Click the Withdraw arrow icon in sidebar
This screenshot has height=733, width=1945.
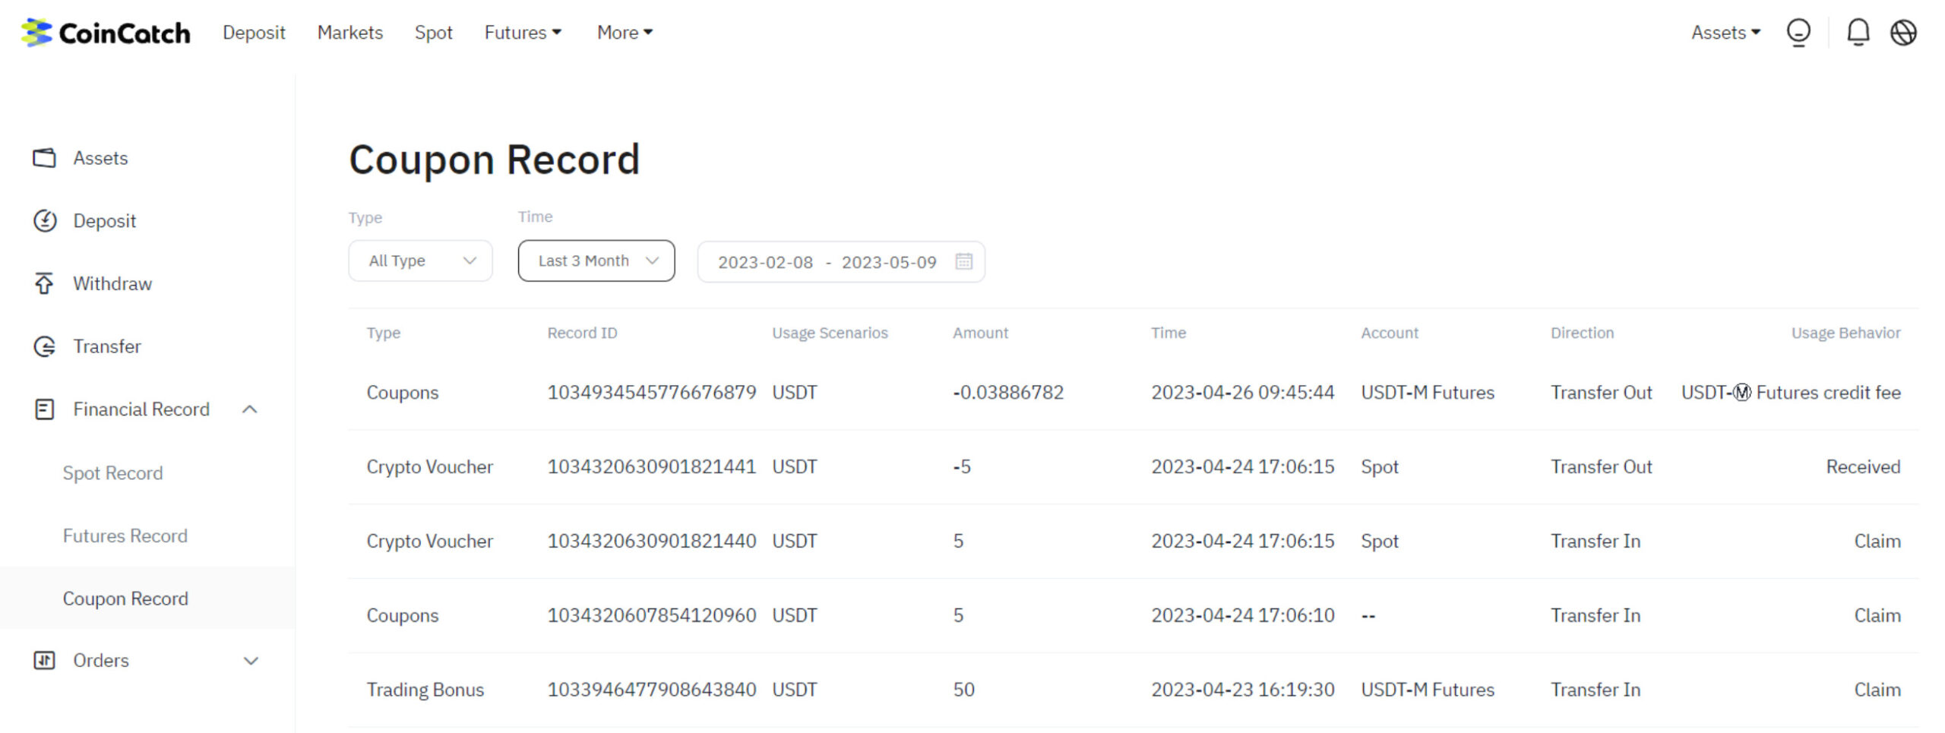[45, 283]
